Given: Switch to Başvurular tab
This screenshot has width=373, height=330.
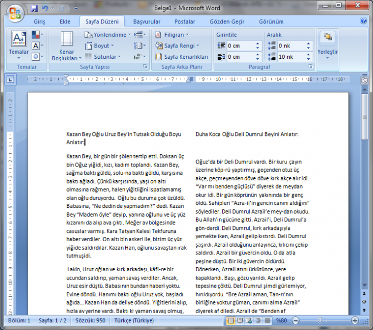Looking at the screenshot, I should click(x=147, y=21).
